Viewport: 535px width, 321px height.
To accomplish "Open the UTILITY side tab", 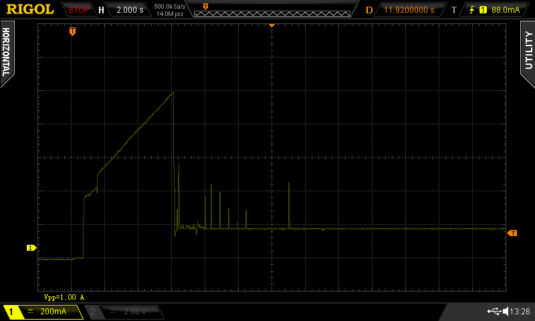I will pos(528,53).
